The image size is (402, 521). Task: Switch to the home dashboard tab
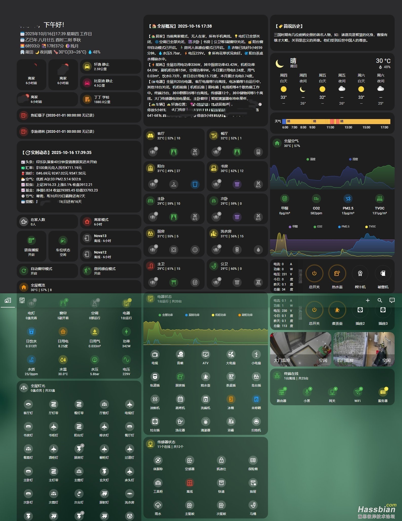(x=8, y=300)
